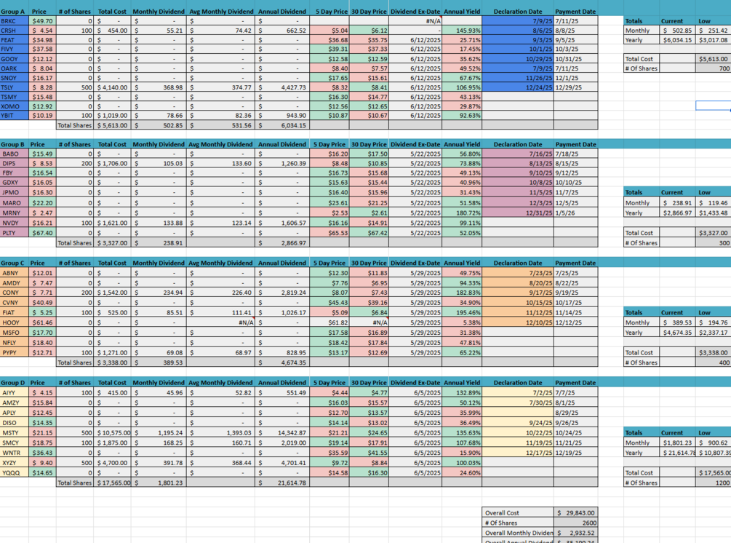
Task: Click TSLY declaration date 12/24/25
Action: 517,87
